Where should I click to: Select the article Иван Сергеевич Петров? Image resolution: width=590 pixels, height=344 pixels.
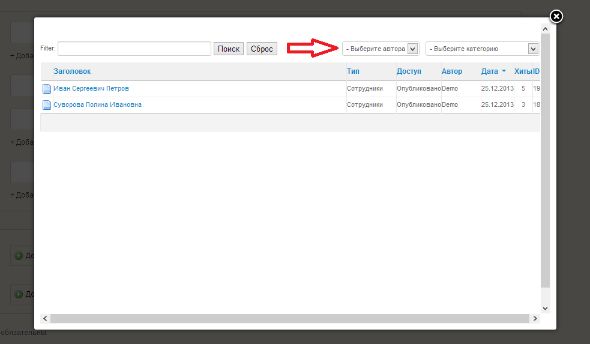pos(91,89)
